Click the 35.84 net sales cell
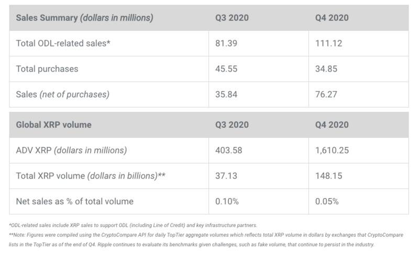Image resolution: width=419 pixels, height=254 pixels. point(226,94)
